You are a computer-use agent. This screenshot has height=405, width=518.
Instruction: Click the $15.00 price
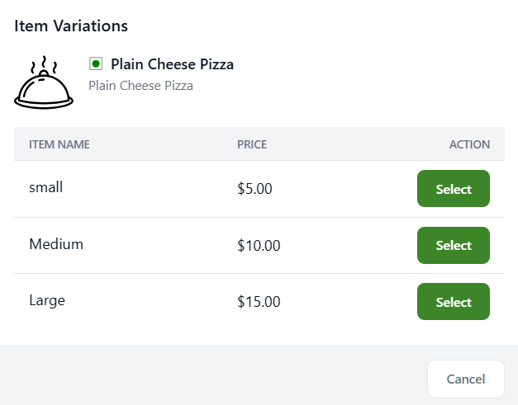click(x=259, y=302)
